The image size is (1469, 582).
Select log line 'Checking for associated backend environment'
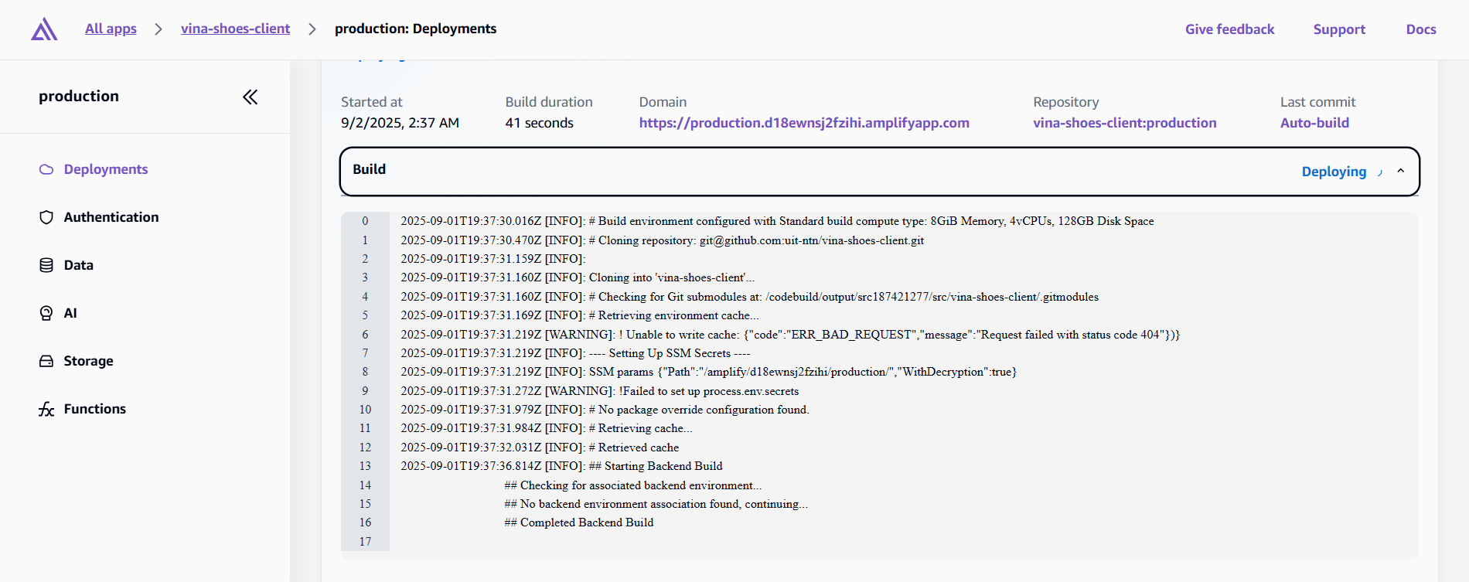coord(633,485)
